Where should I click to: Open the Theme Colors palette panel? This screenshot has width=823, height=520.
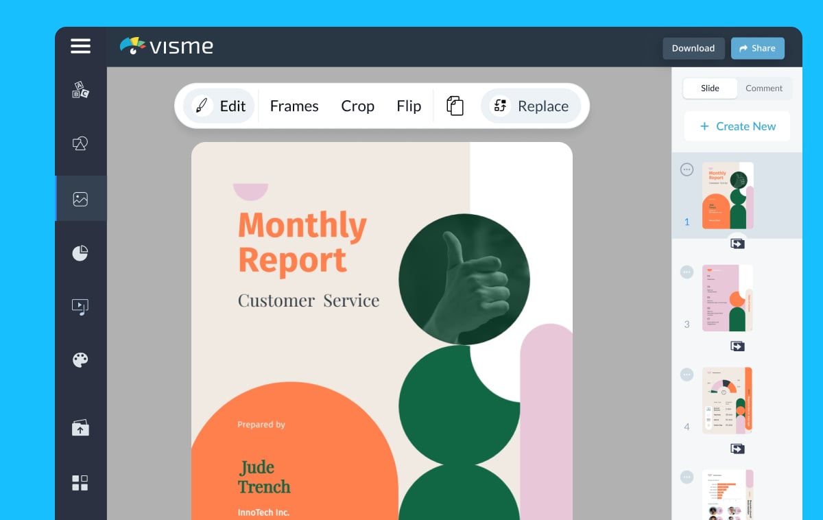80,359
